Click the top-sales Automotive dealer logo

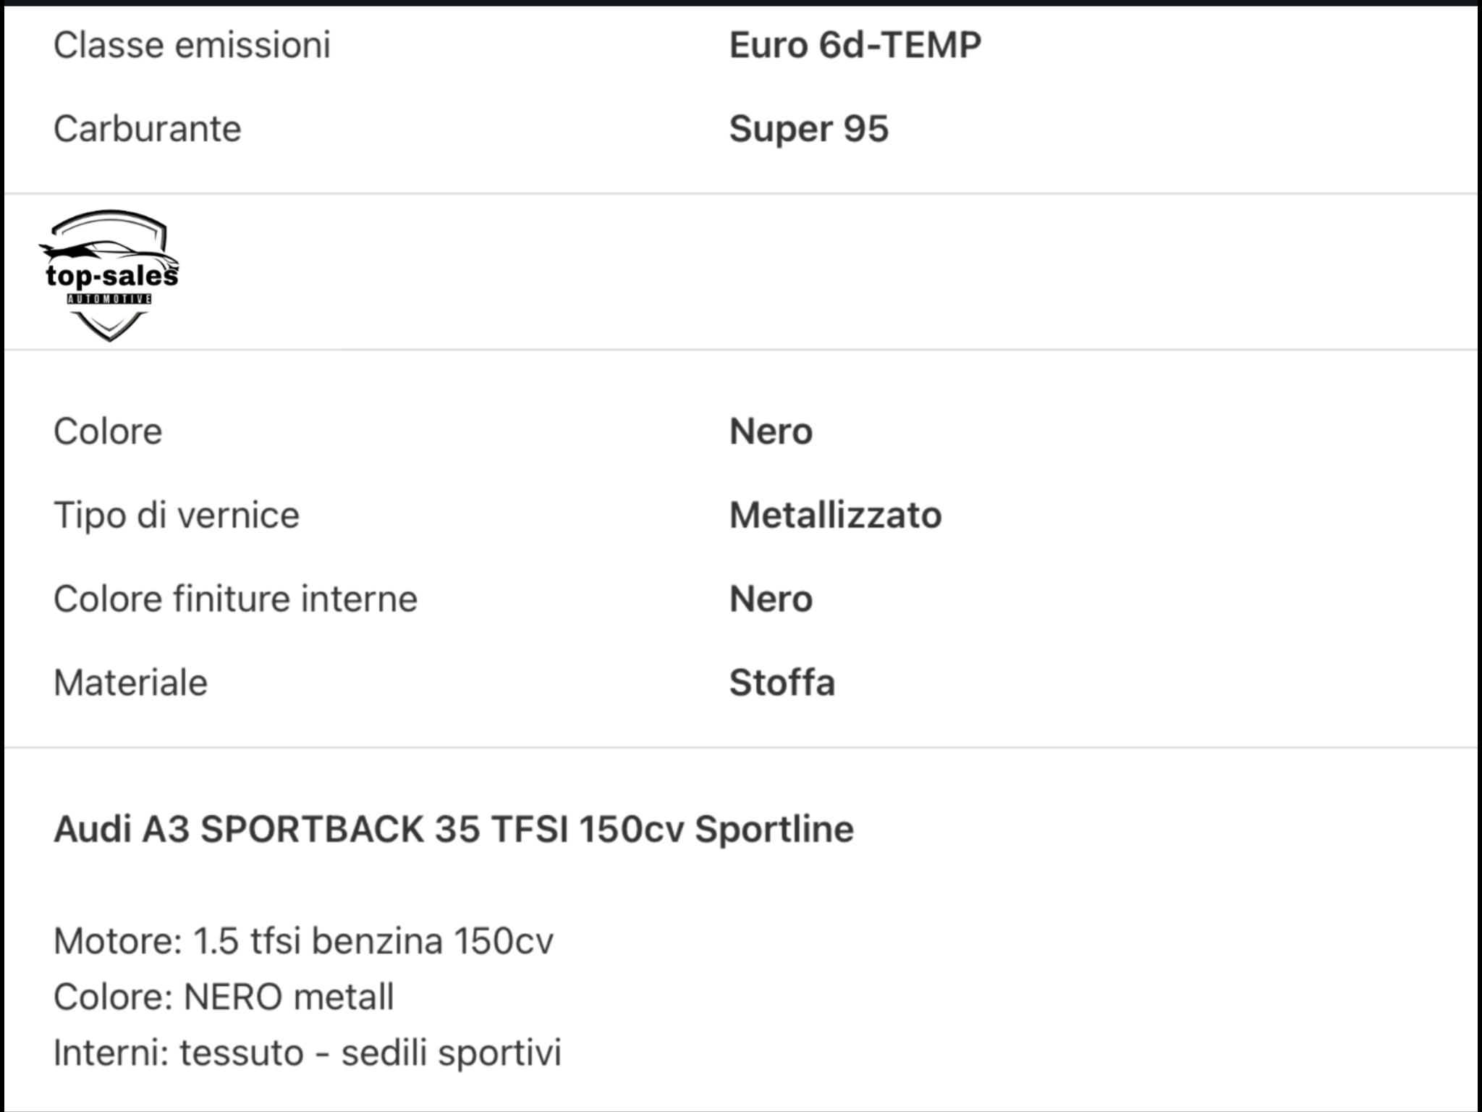(109, 275)
